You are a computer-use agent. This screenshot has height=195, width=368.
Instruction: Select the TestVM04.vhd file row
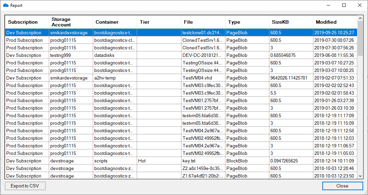click(x=181, y=78)
